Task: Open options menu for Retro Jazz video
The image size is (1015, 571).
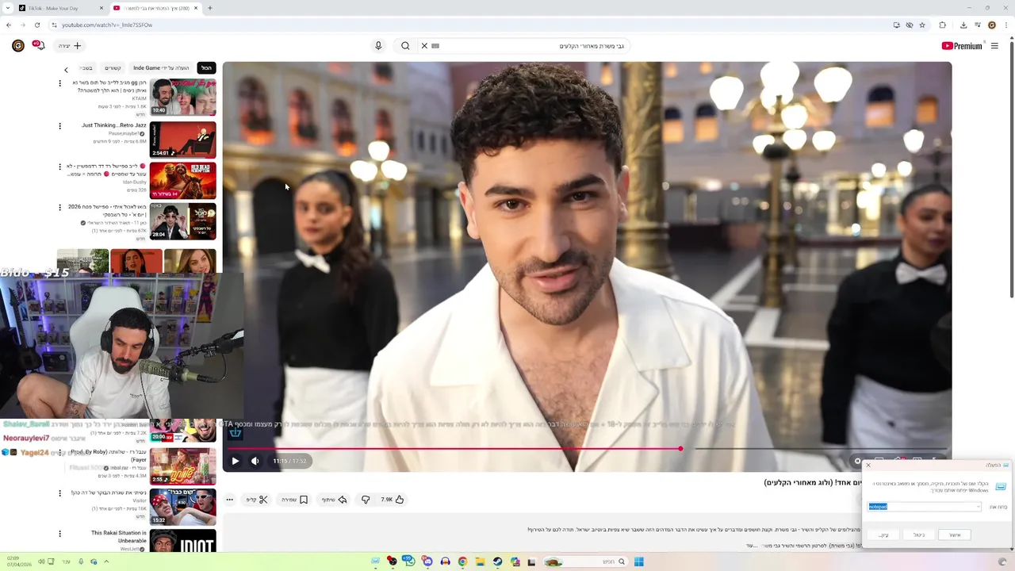Action: 59,125
